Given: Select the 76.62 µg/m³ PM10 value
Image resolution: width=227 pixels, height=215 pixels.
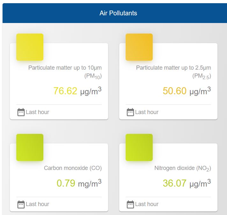Looking at the screenshot, I should (77, 91).
